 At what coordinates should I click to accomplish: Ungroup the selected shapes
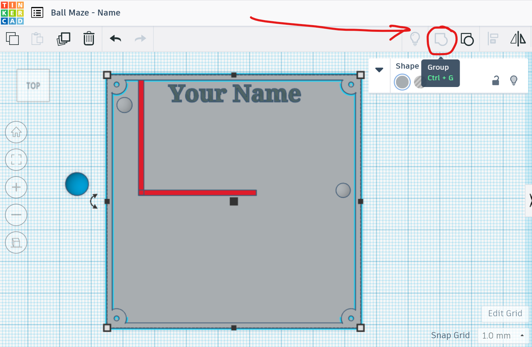pyautogui.click(x=467, y=40)
